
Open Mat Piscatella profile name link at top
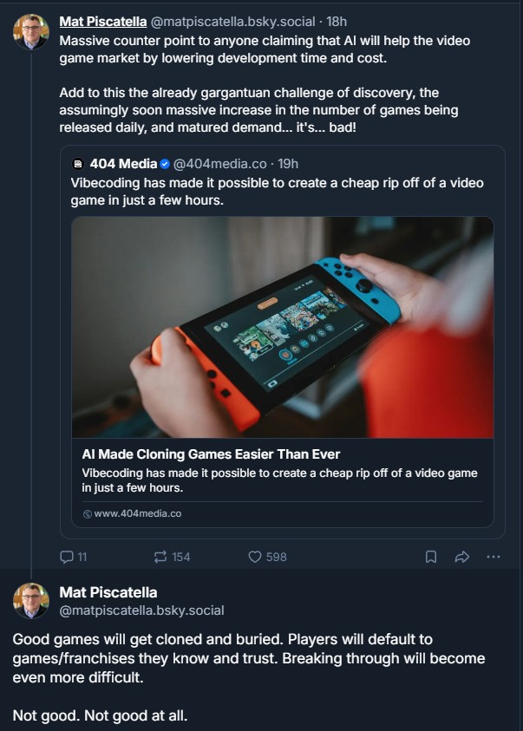pos(103,22)
